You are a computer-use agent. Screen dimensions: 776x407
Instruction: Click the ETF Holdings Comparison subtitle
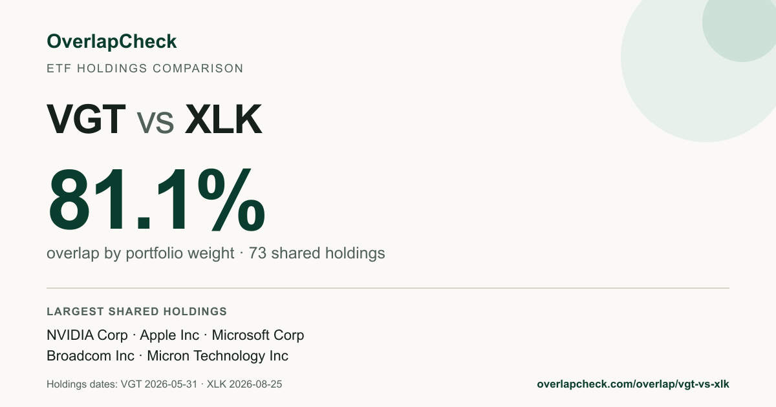coord(145,68)
